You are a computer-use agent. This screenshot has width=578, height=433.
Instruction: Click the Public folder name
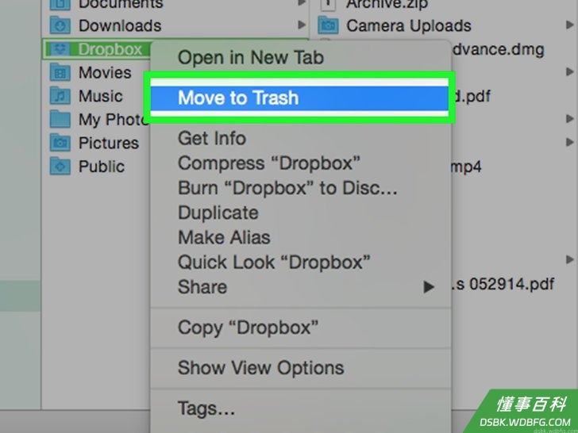coord(102,167)
